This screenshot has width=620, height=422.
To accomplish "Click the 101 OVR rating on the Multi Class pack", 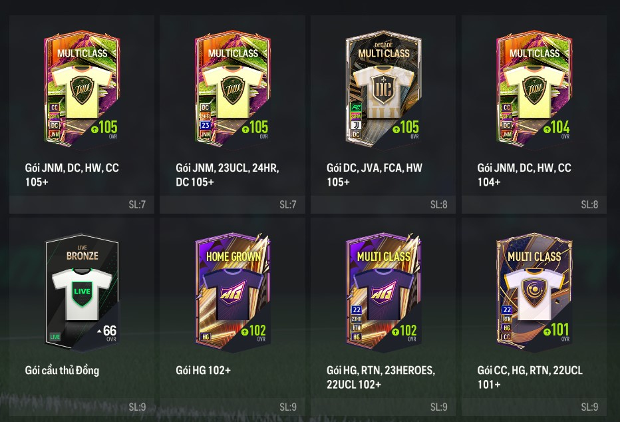I will (x=557, y=331).
